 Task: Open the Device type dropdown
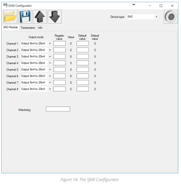click(x=156, y=17)
